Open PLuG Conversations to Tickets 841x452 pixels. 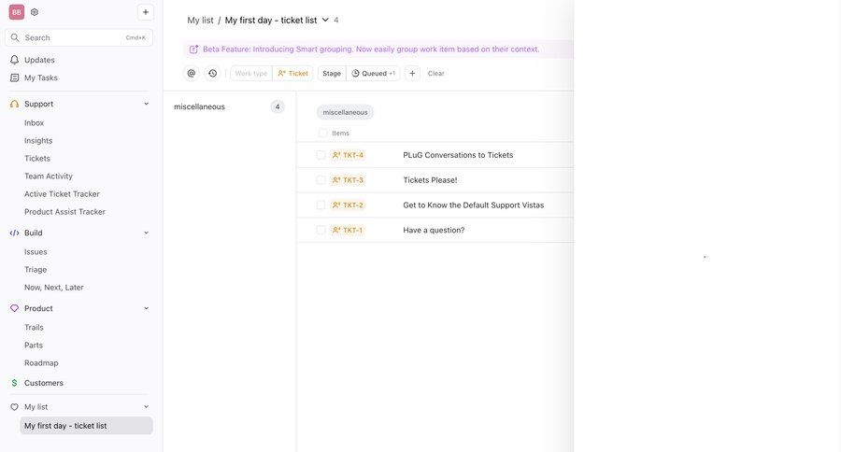click(x=458, y=155)
